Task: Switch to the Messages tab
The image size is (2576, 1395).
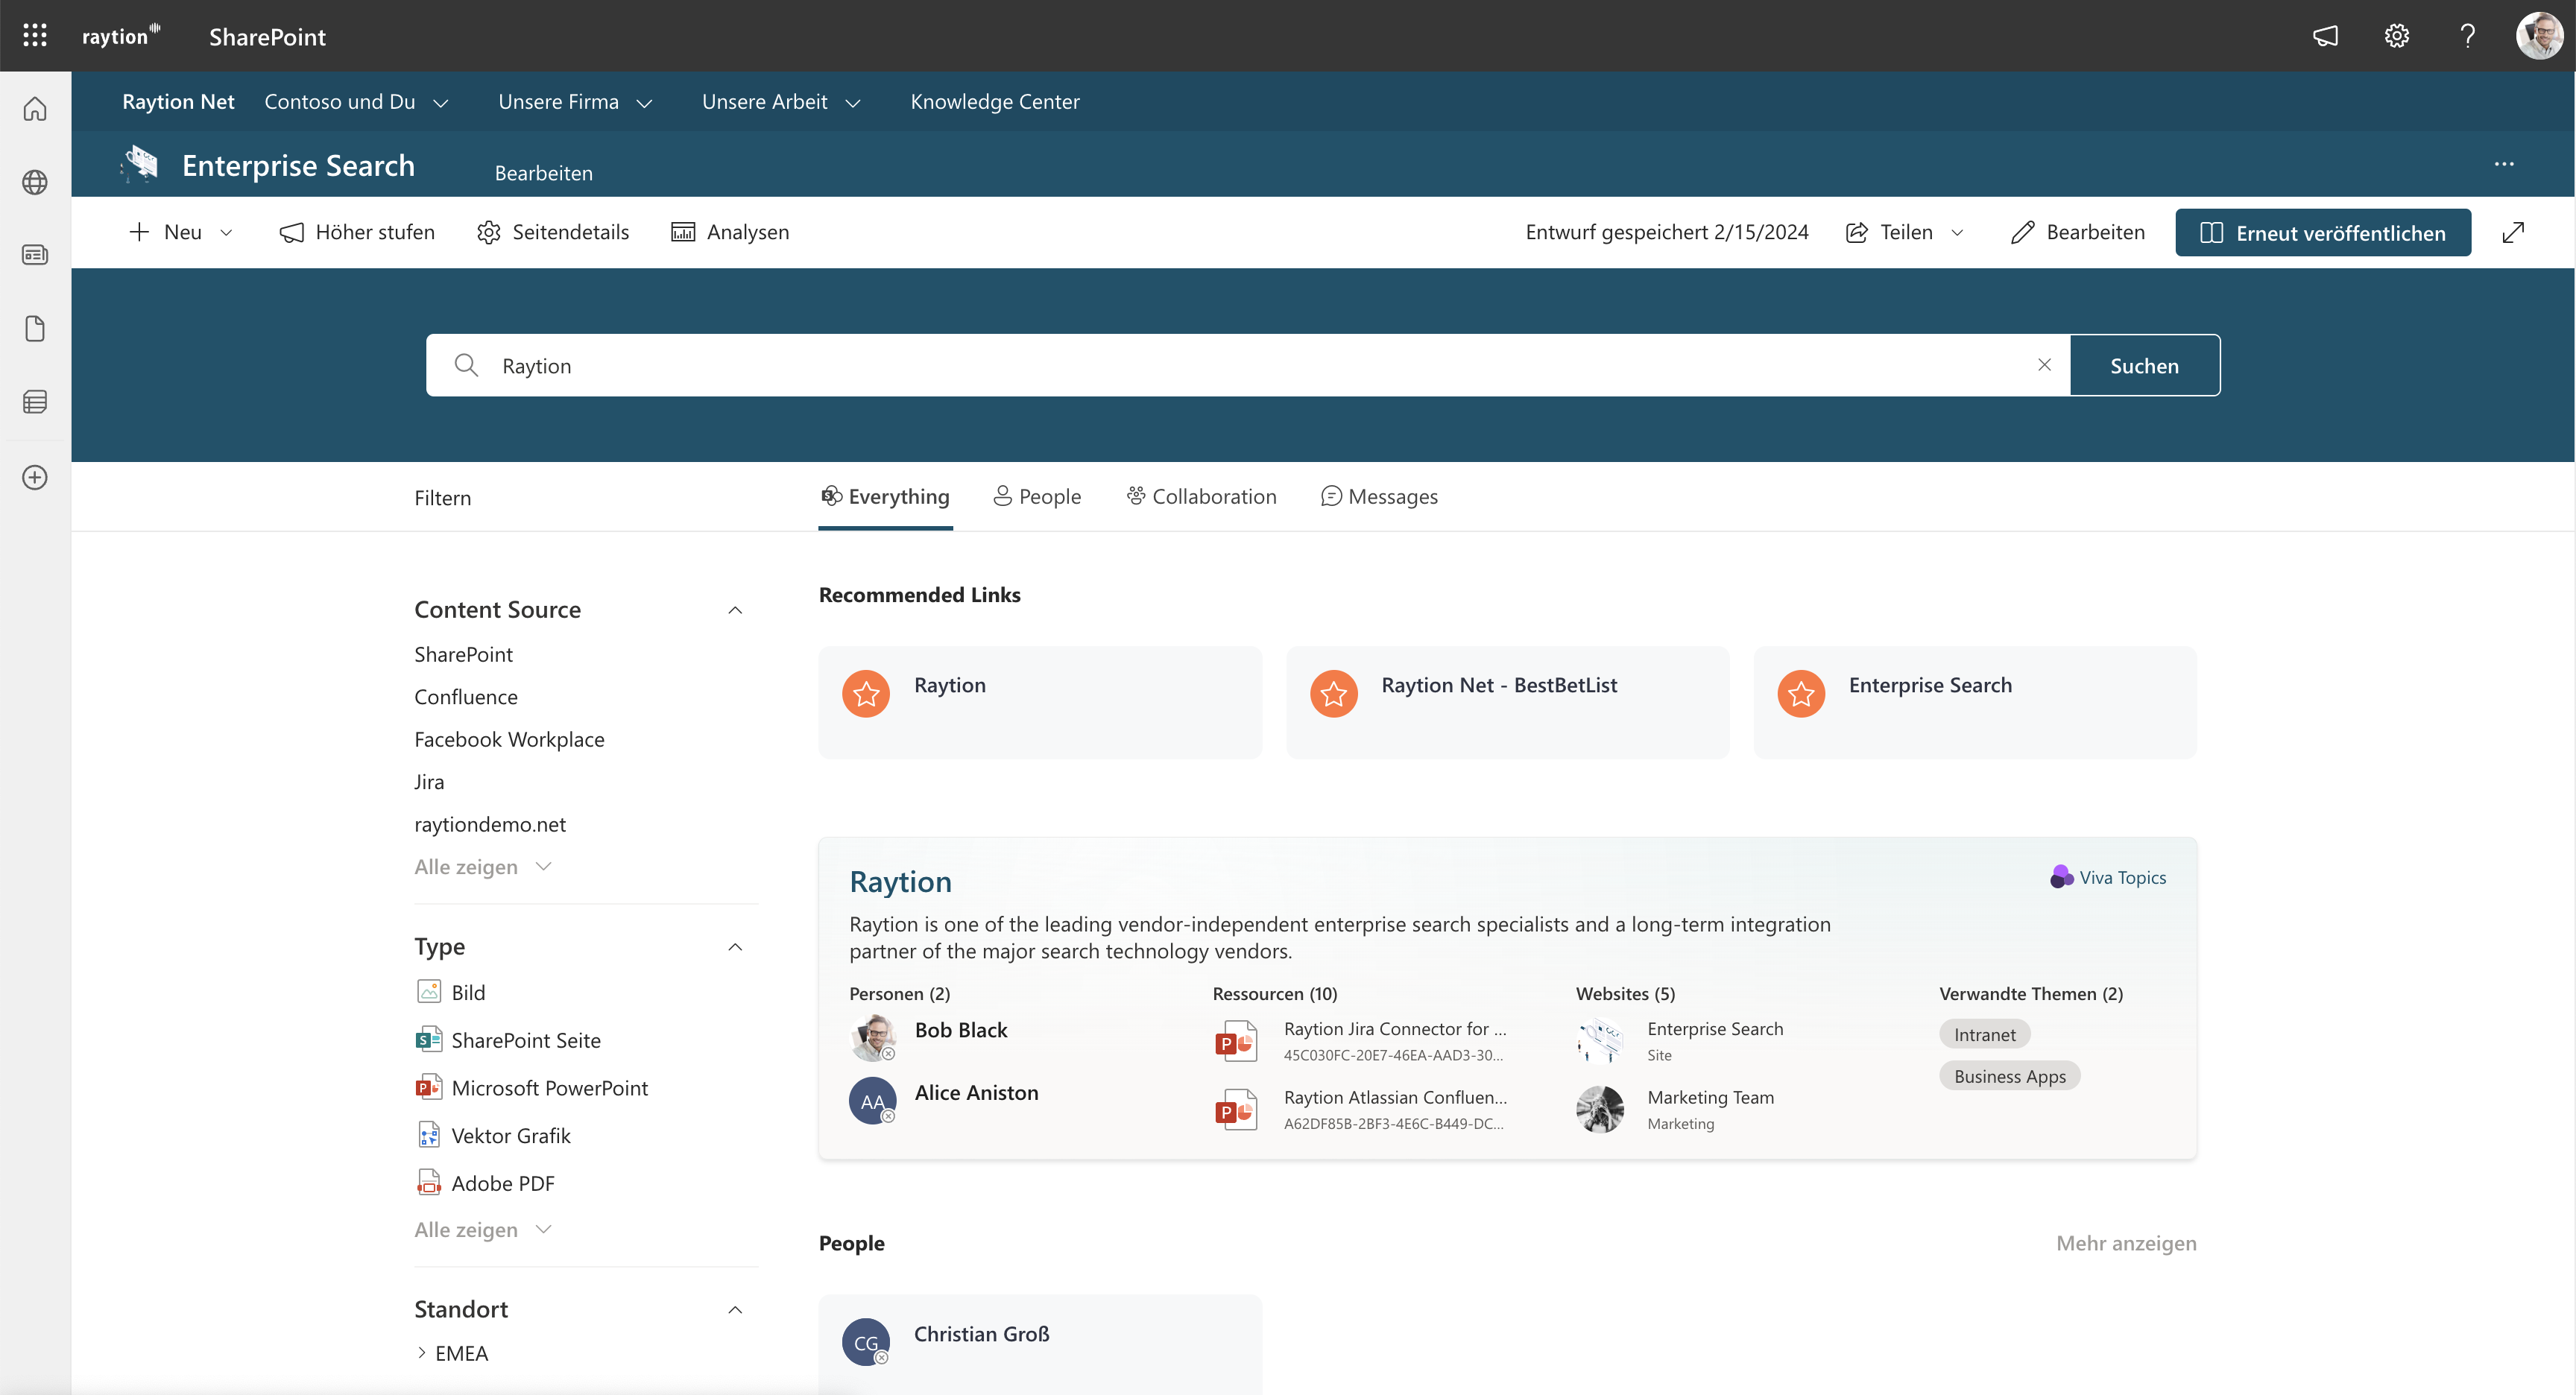Action: point(1379,496)
